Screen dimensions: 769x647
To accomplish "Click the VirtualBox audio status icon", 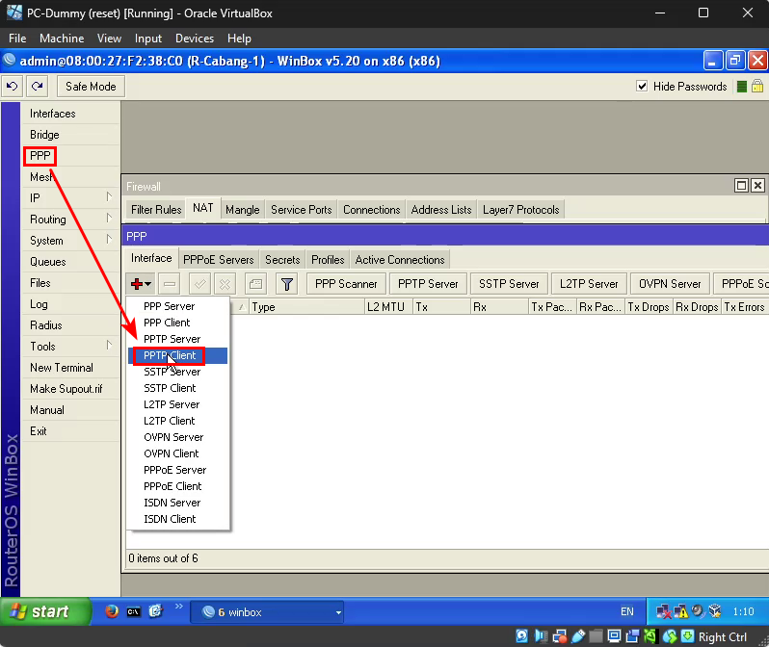I will coord(541,636).
